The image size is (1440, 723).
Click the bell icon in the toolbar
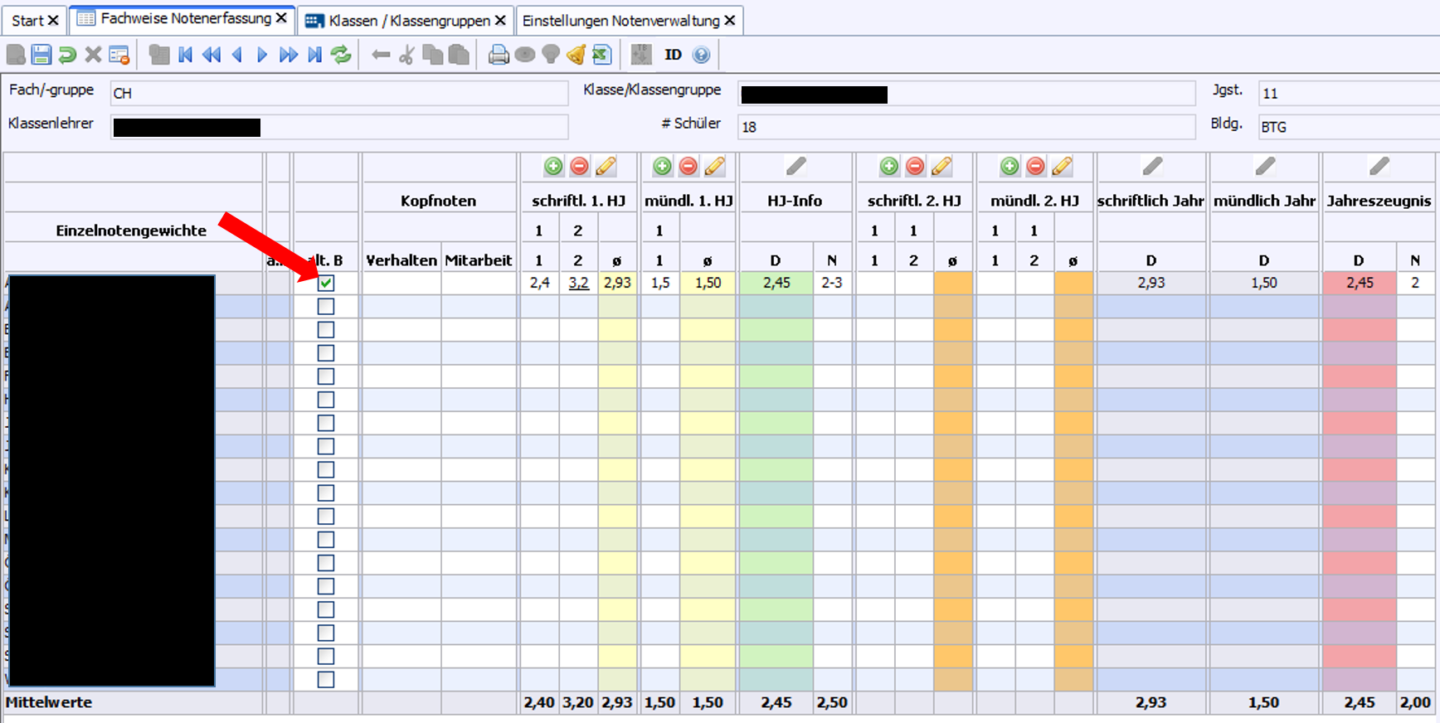pos(576,55)
